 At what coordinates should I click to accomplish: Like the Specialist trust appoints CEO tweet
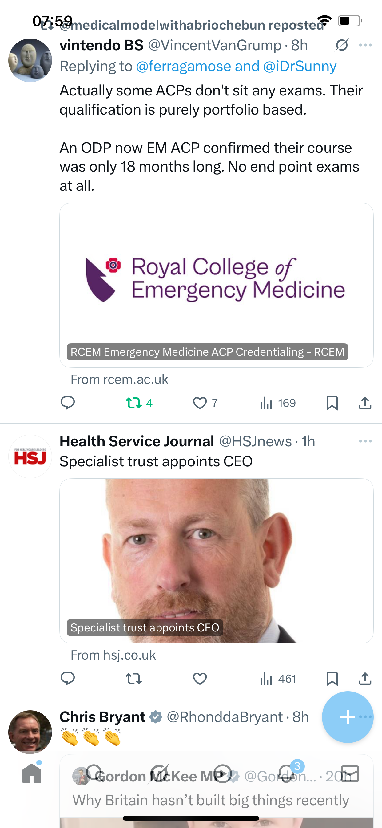click(200, 679)
